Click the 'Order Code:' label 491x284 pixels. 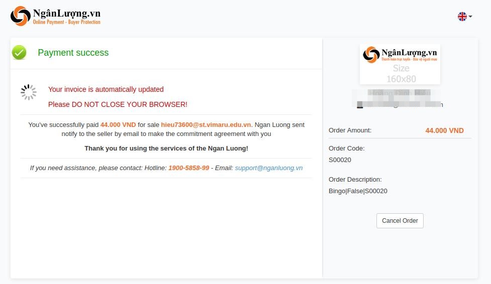(346, 149)
